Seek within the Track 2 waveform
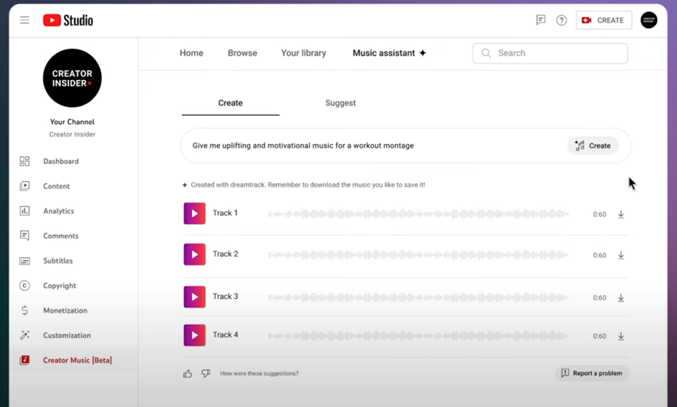677x407 pixels. [x=418, y=255]
